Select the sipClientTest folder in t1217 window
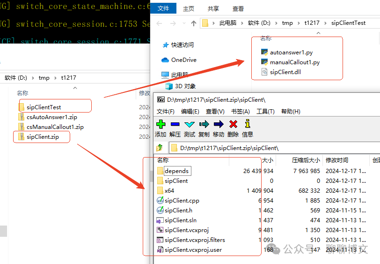 pos(39,107)
